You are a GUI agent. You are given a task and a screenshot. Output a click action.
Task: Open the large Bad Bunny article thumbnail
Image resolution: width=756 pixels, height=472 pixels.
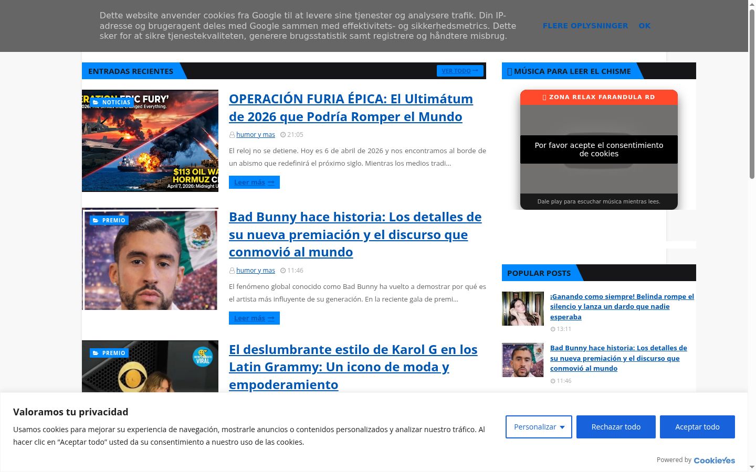point(150,259)
